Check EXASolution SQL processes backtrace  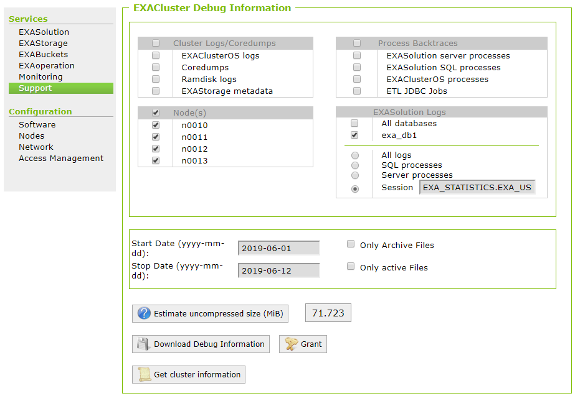[x=357, y=67]
